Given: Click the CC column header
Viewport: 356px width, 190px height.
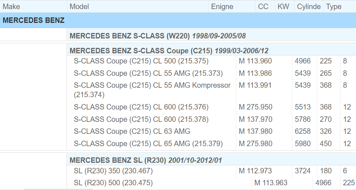Looking at the screenshot, I should (263, 7).
